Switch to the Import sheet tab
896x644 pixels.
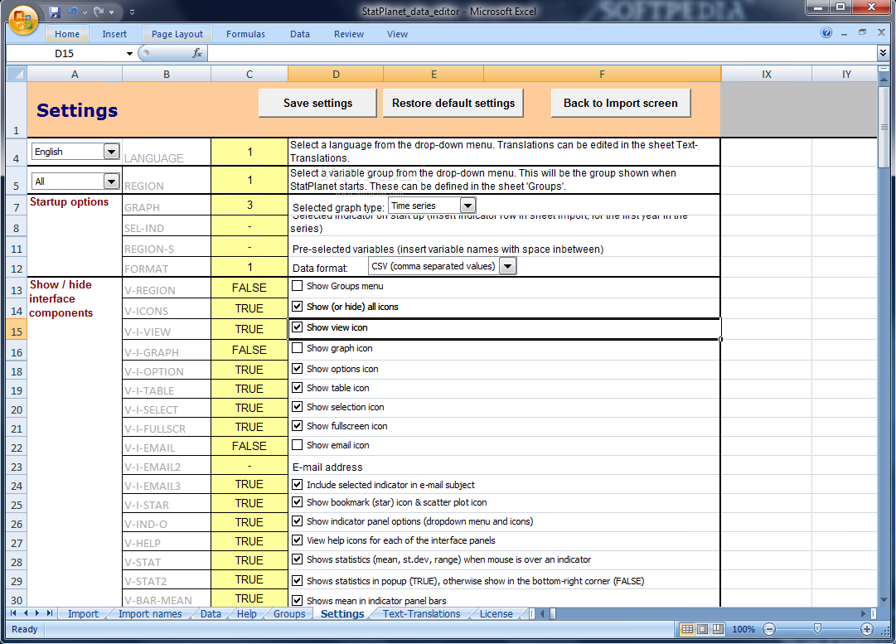83,613
